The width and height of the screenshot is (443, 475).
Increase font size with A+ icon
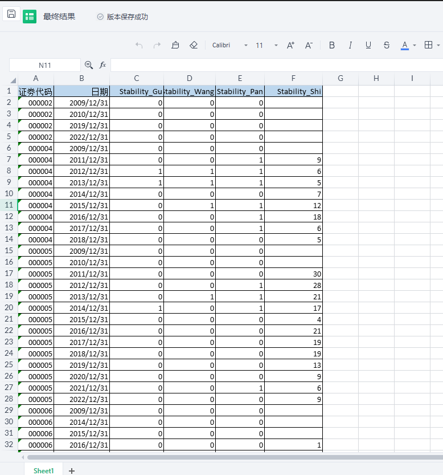pos(290,45)
